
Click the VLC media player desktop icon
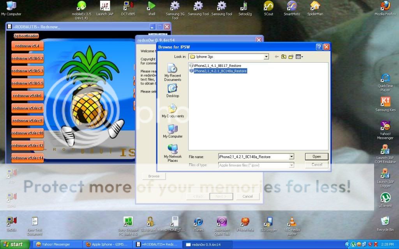click(x=292, y=226)
